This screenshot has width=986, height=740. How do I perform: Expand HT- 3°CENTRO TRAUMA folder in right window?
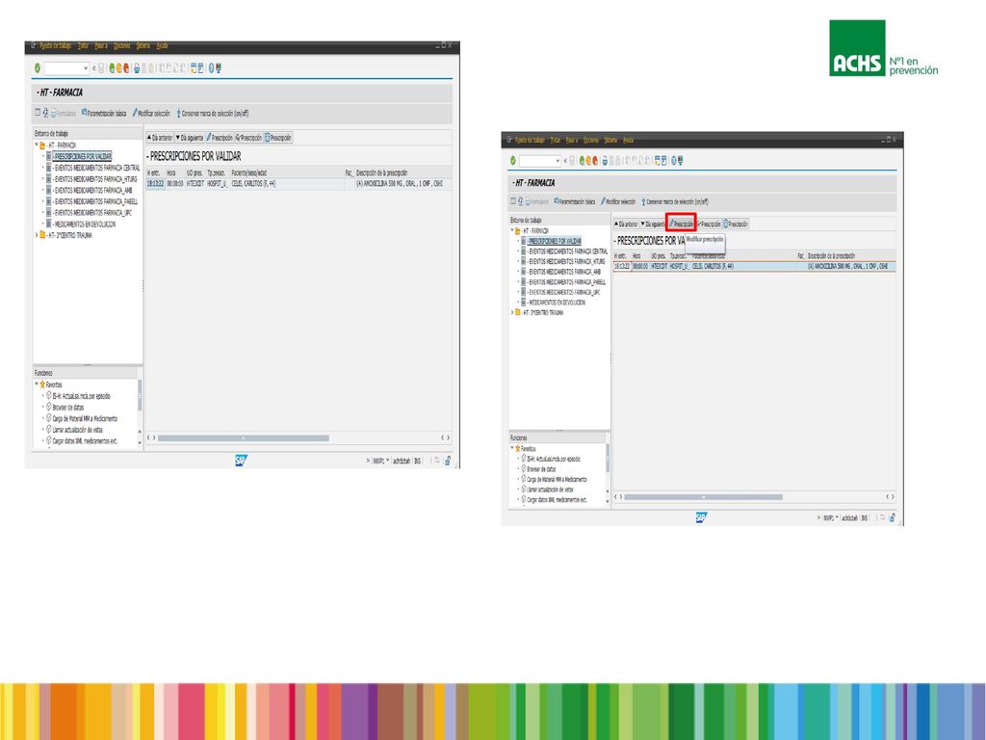pyautogui.click(x=512, y=313)
